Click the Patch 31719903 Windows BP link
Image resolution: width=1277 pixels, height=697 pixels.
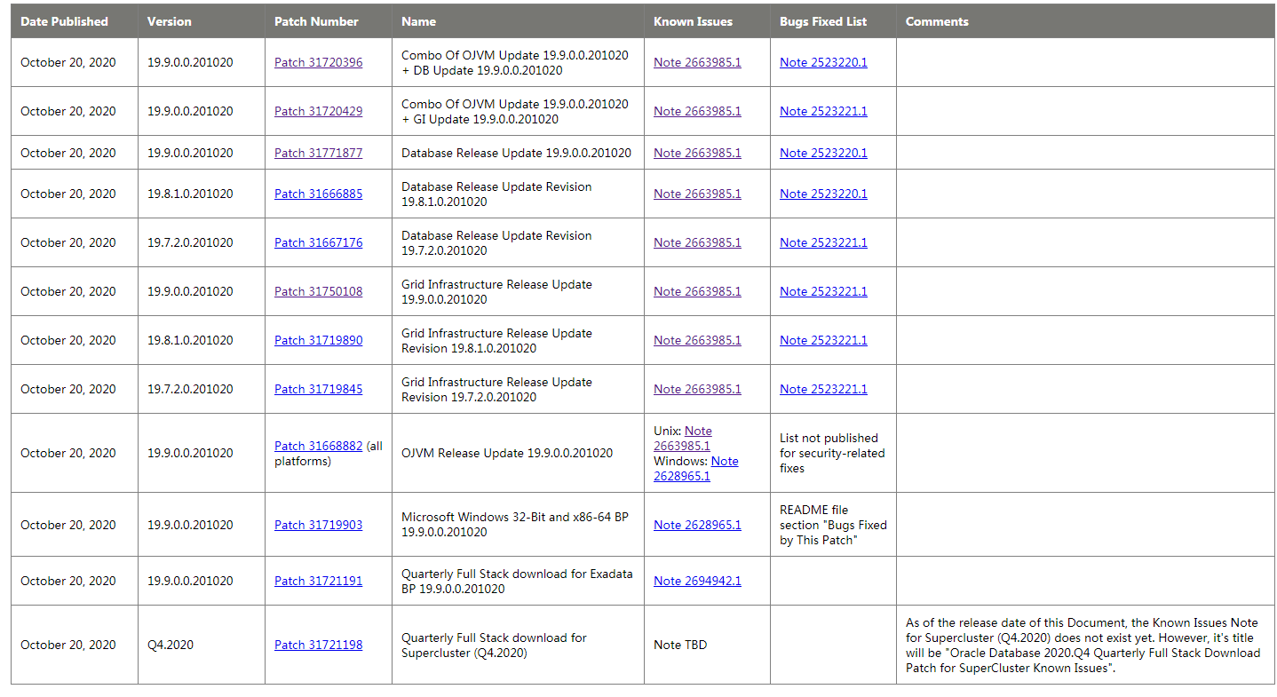point(318,525)
